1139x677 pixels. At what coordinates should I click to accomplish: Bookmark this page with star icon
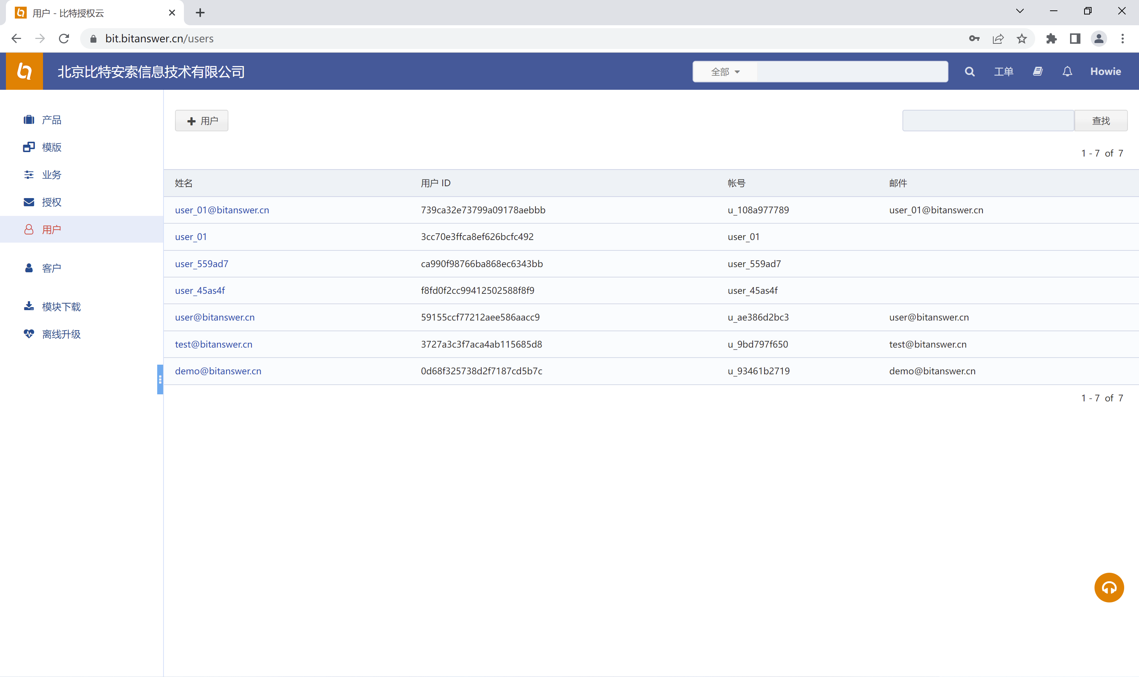tap(1022, 39)
